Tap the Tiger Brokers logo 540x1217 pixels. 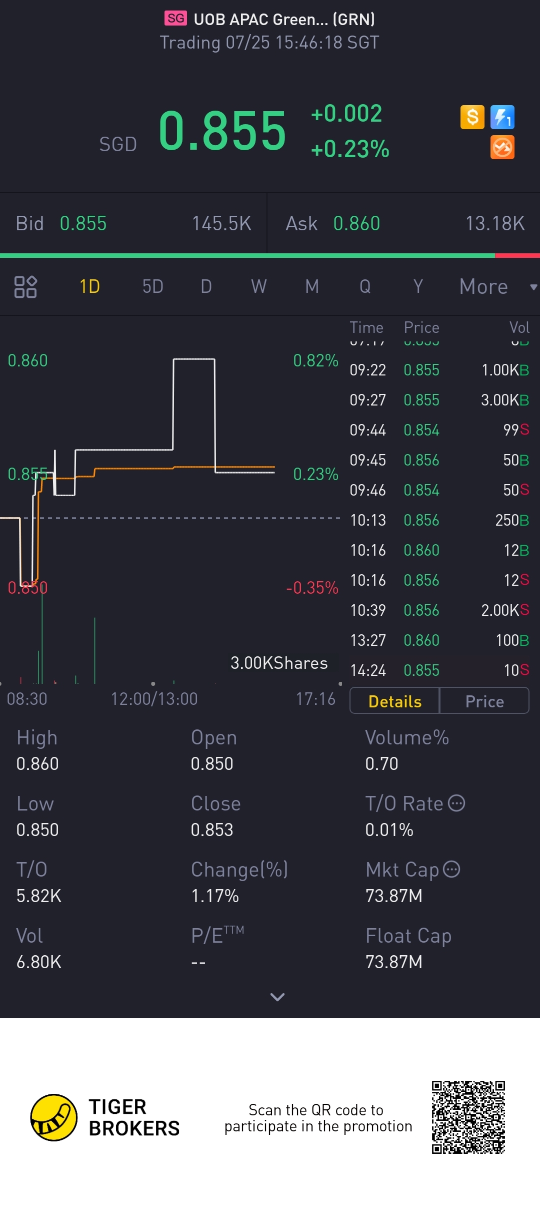coord(105,1117)
